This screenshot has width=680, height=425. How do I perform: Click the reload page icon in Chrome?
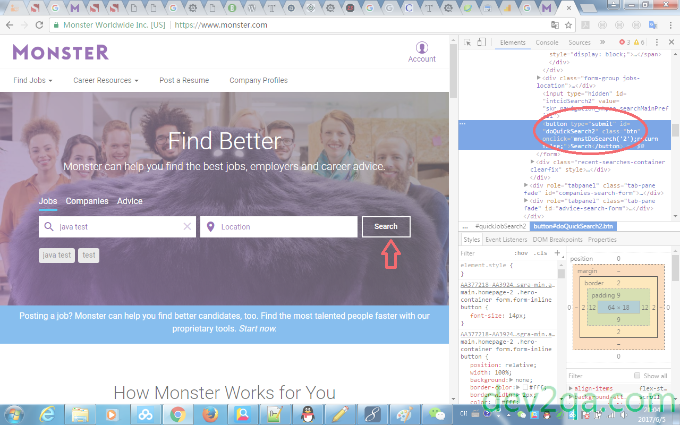click(x=39, y=25)
